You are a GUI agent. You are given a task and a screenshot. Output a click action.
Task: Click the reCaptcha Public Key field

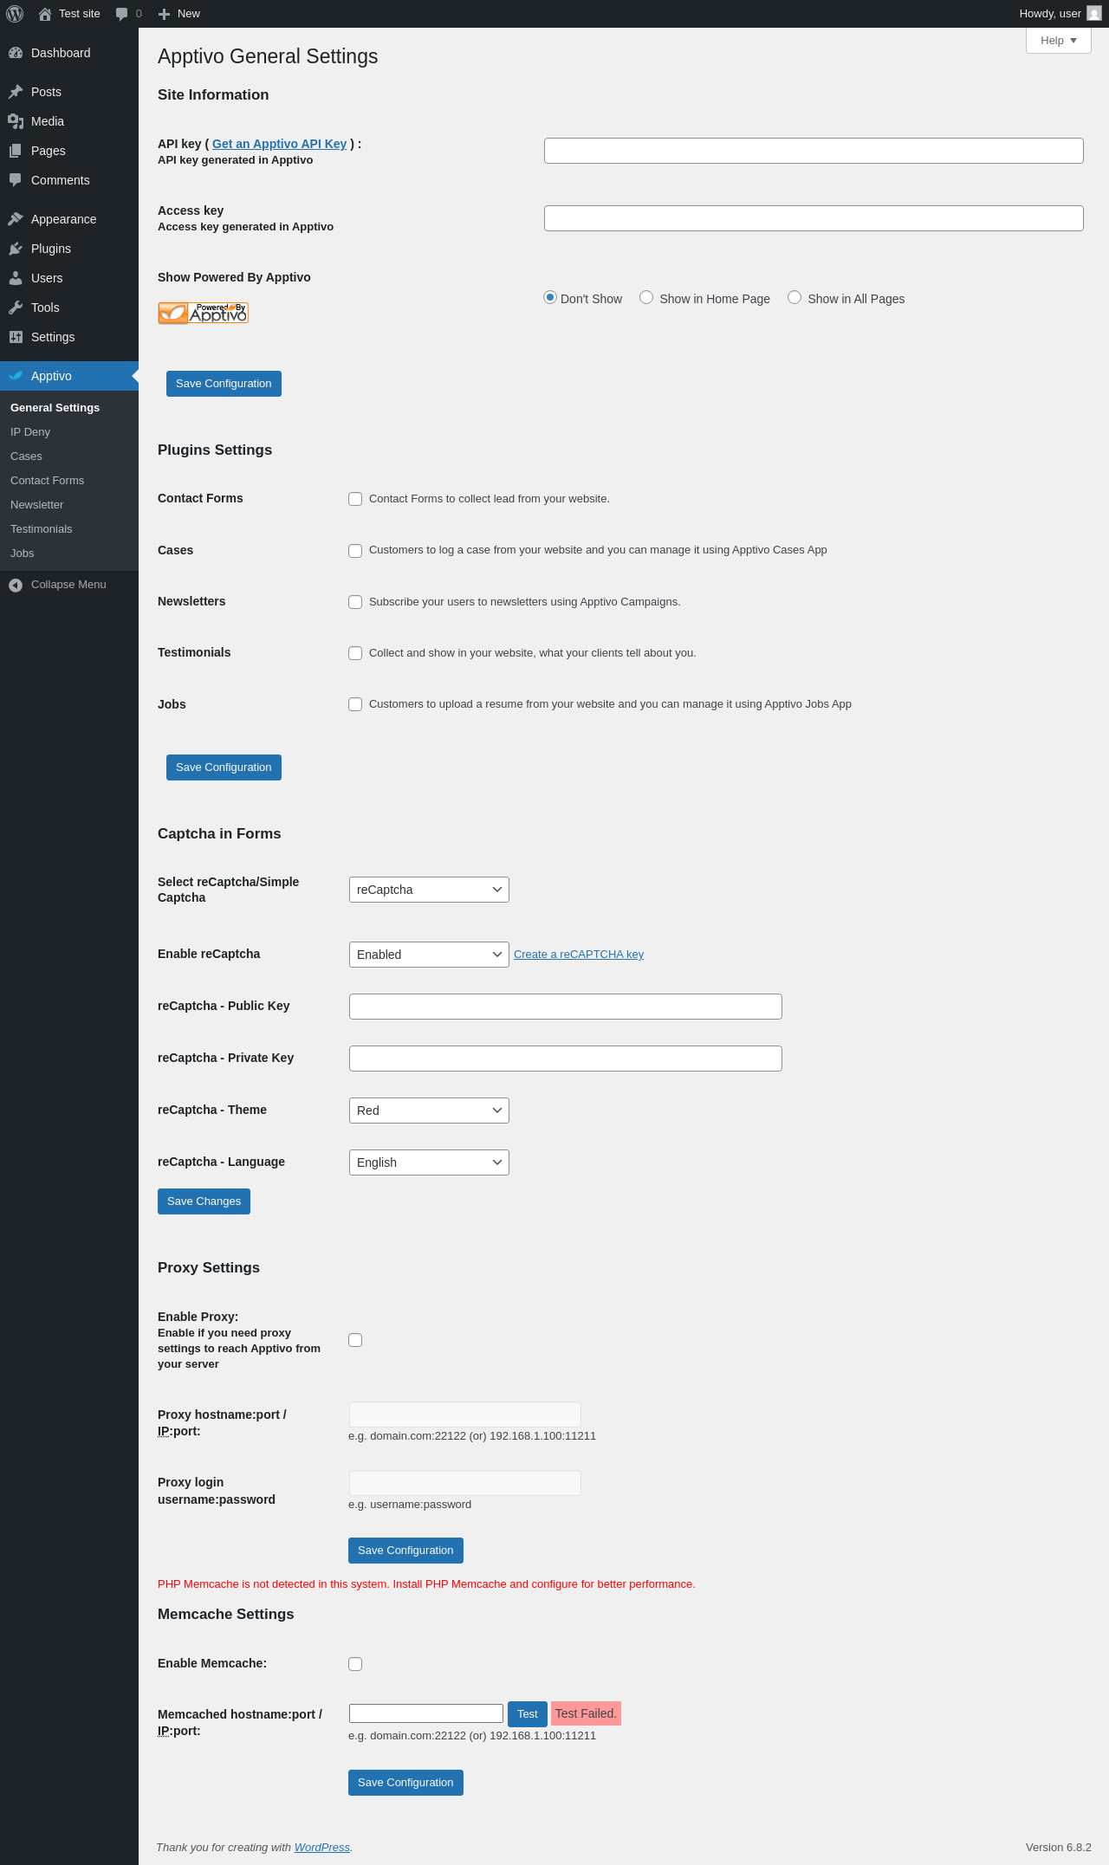tap(566, 1007)
